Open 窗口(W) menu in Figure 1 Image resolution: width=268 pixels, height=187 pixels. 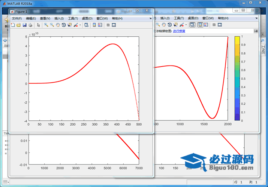[x=102, y=18]
